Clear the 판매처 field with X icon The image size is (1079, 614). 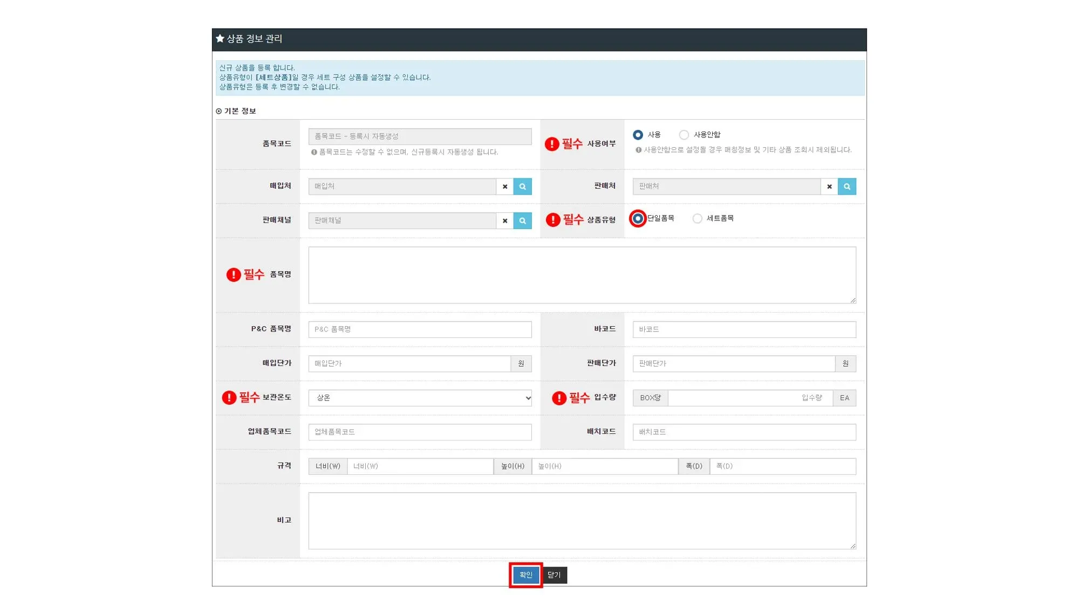pos(829,187)
